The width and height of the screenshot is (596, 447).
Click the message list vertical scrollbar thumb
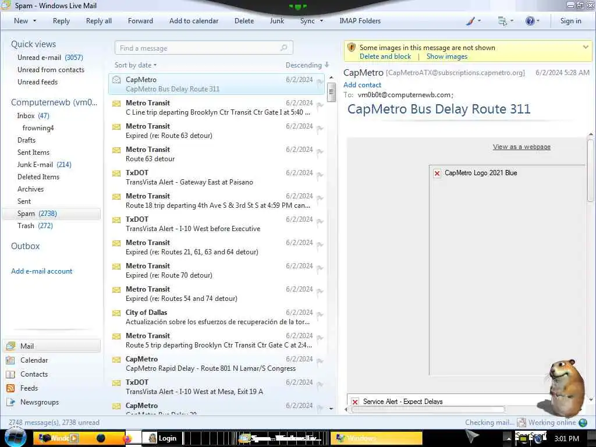pyautogui.click(x=331, y=93)
